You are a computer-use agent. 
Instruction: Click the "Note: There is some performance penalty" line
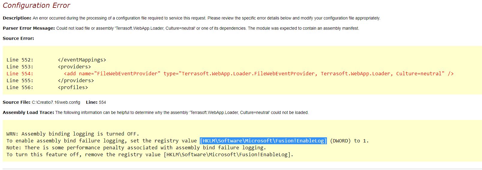(x=136, y=148)
